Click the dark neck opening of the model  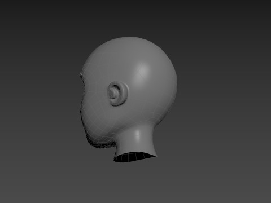click(135, 157)
